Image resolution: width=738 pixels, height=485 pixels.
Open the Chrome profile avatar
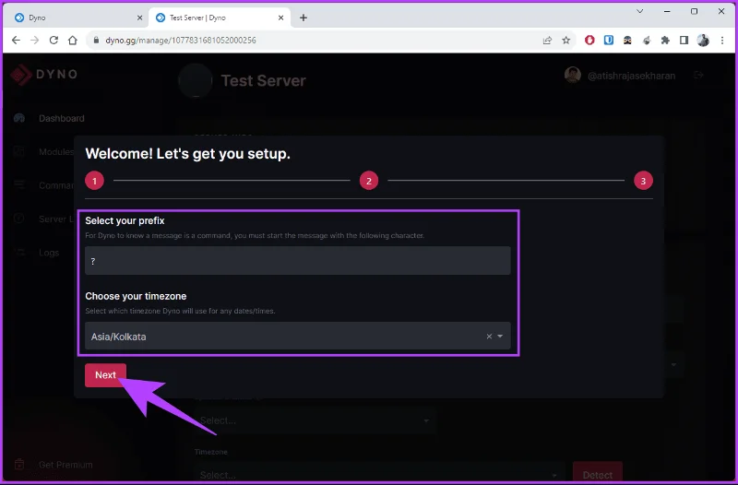(703, 41)
